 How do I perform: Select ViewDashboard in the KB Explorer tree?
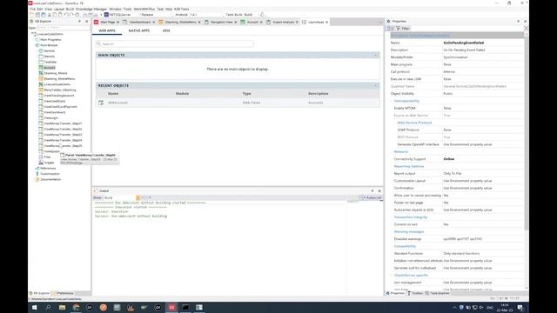click(x=55, y=112)
